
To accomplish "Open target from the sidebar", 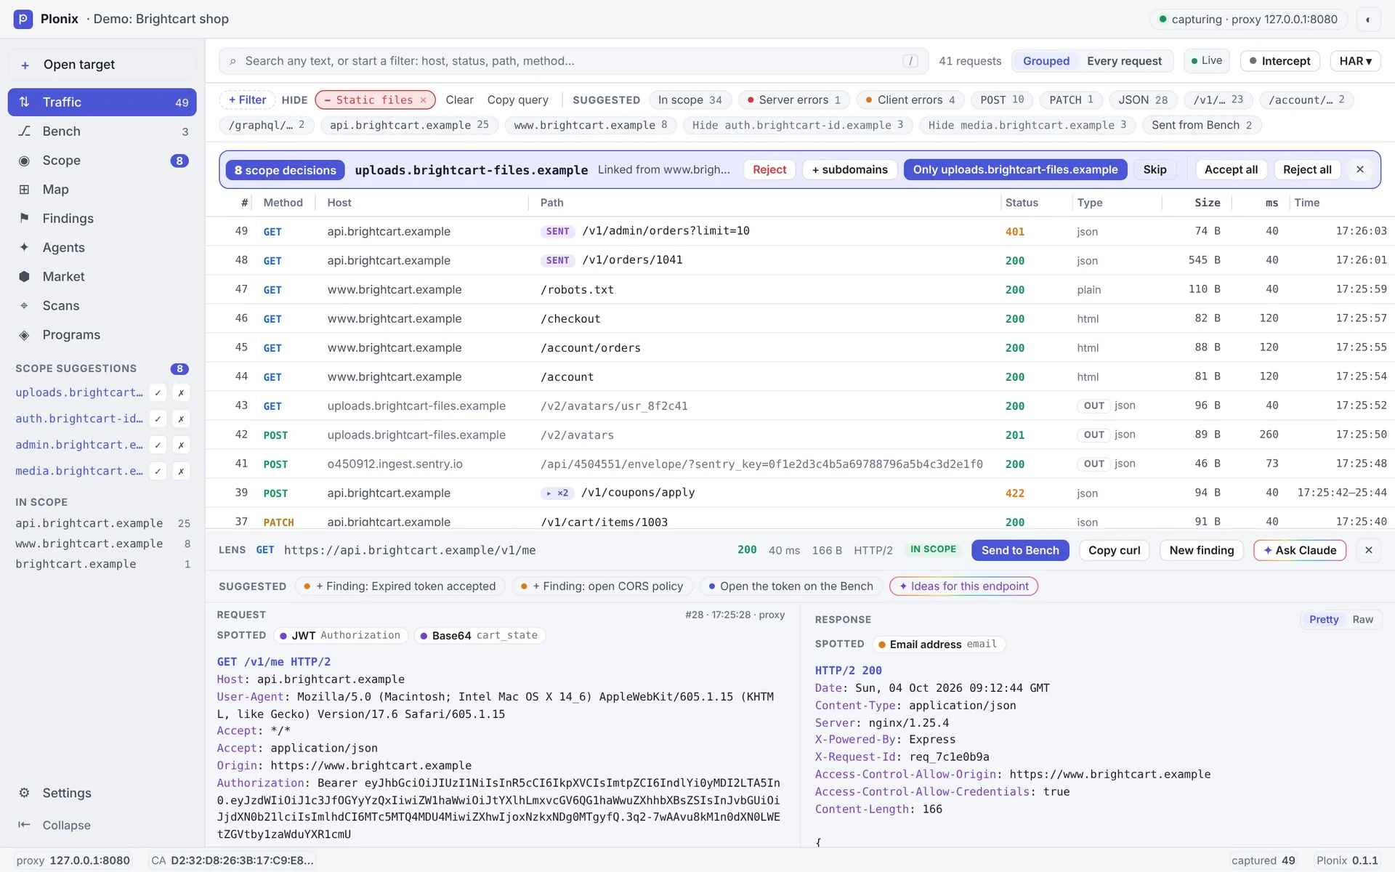I will coord(102,65).
